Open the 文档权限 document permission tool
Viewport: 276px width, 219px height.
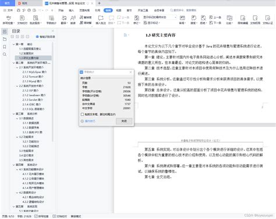tap(255, 20)
